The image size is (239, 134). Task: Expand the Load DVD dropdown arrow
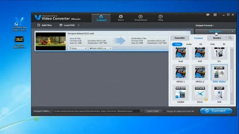(x=79, y=25)
